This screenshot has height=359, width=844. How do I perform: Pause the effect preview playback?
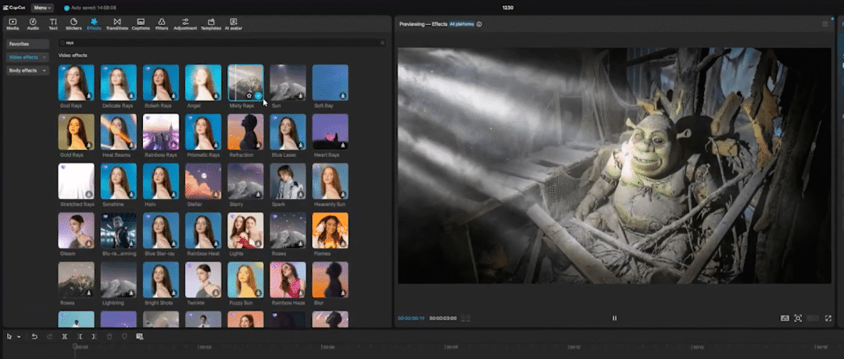[x=614, y=318]
